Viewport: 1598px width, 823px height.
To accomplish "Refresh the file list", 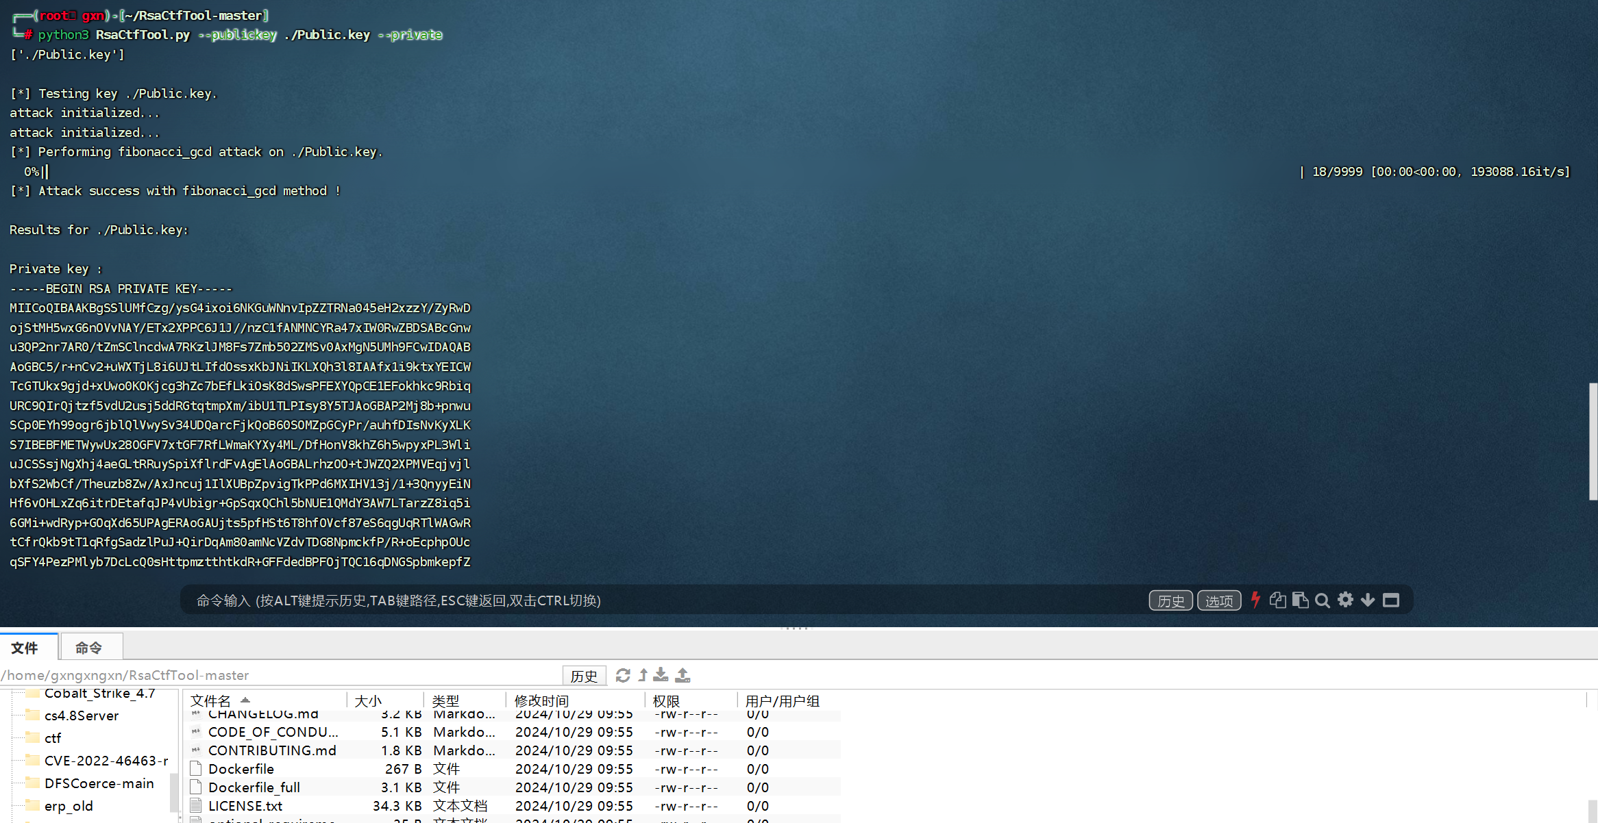I will click(x=622, y=676).
